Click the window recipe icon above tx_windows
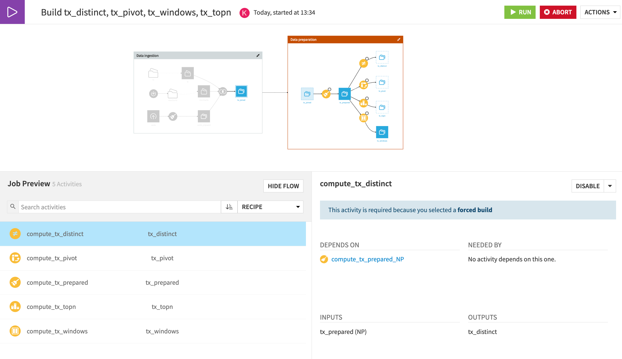This screenshot has height=359, width=622. (x=363, y=118)
